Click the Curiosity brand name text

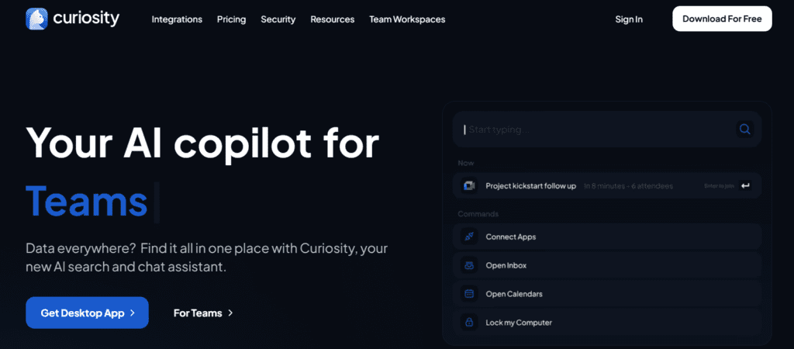pyautogui.click(x=86, y=19)
